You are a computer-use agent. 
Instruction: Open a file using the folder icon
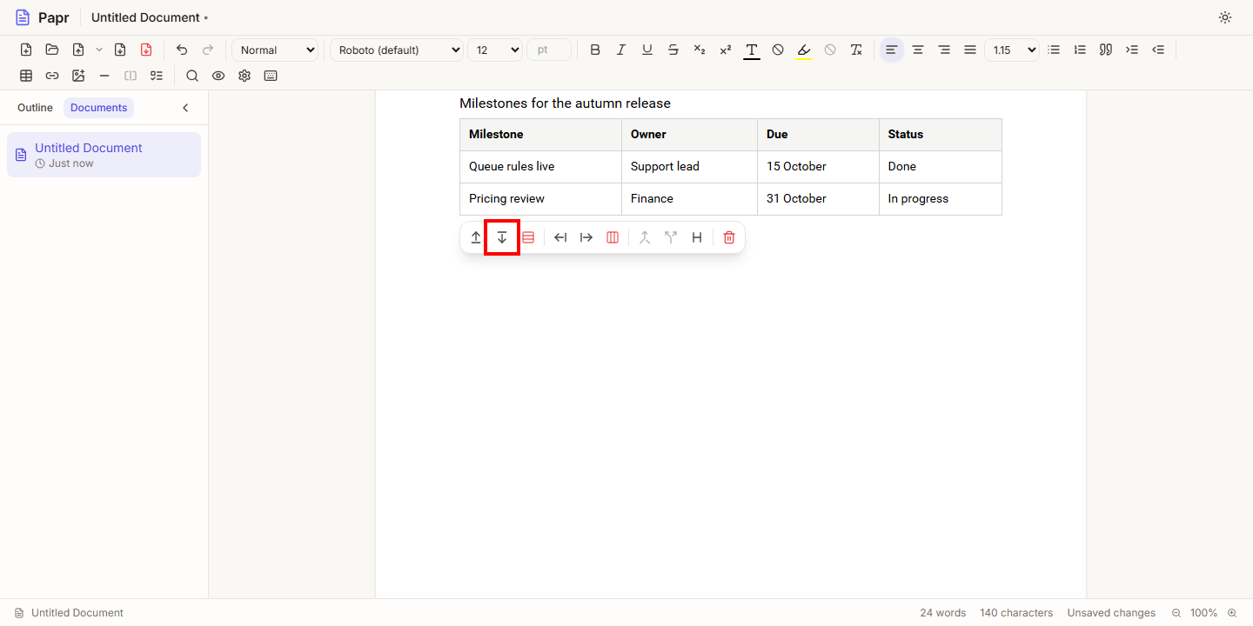52,50
